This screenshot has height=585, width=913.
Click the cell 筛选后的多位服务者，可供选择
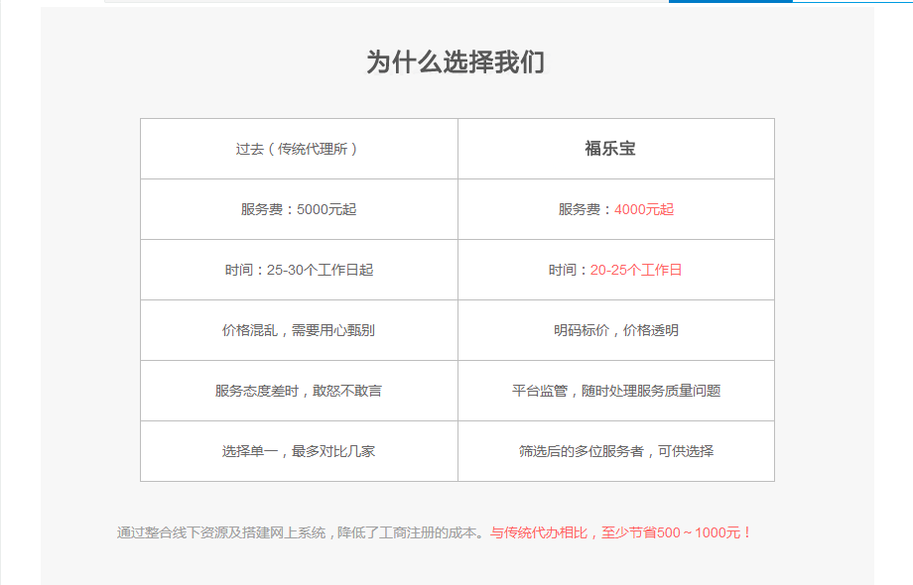[616, 451]
